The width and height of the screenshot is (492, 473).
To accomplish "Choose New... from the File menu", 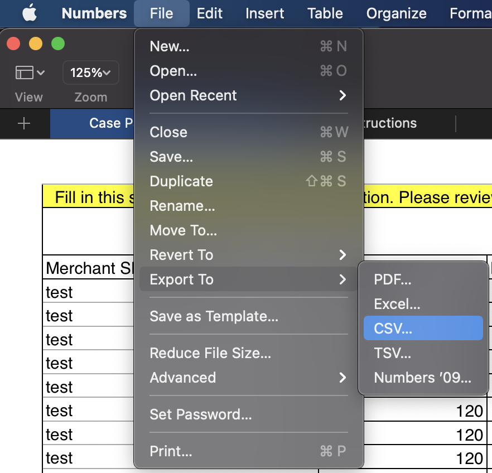I will (x=249, y=46).
